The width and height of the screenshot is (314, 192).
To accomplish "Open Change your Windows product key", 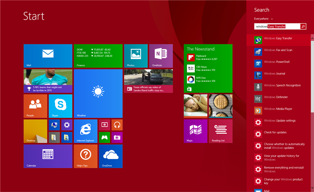I will [278, 181].
